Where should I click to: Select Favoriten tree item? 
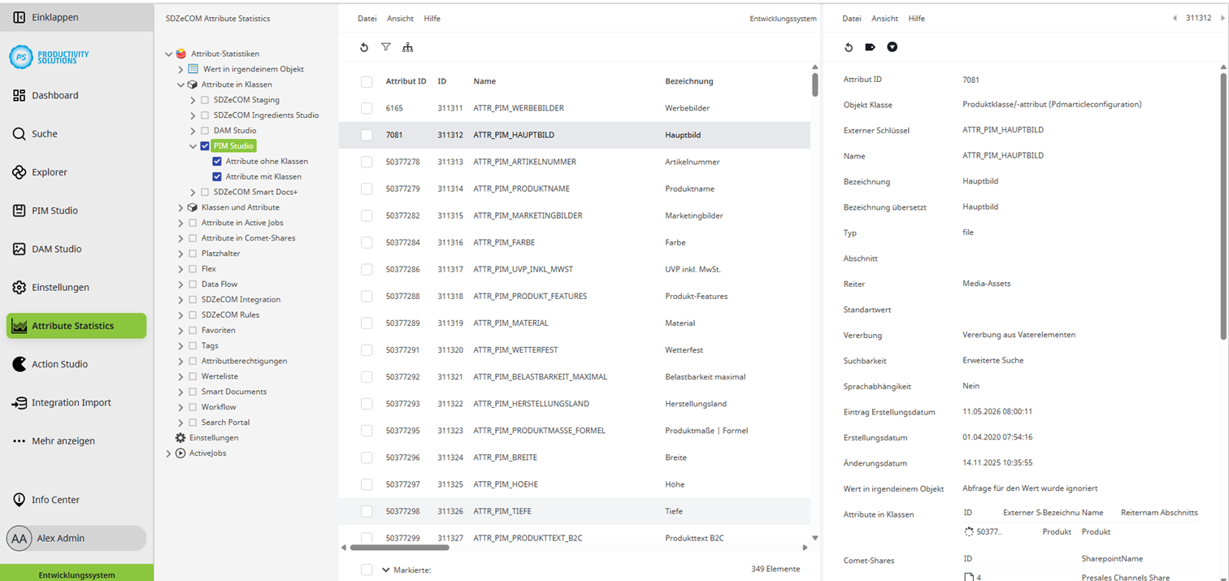point(219,331)
